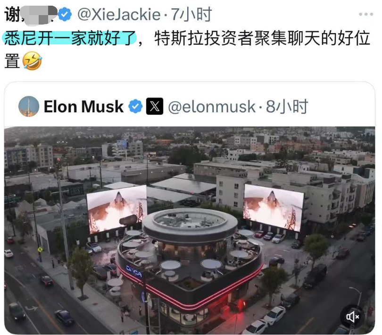Click the verified badge next to @XieJackie
382x335 pixels.
tap(64, 14)
